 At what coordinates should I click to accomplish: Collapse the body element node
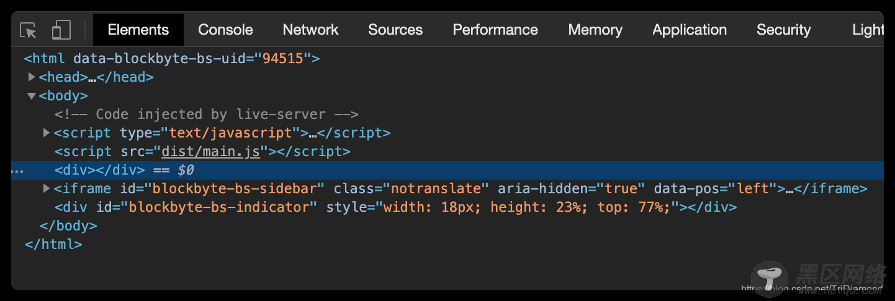[x=31, y=95]
